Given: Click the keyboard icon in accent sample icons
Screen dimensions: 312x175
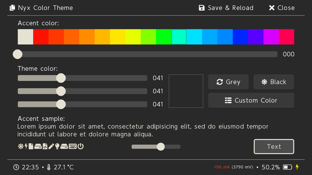Looking at the screenshot, I should click(73, 146).
